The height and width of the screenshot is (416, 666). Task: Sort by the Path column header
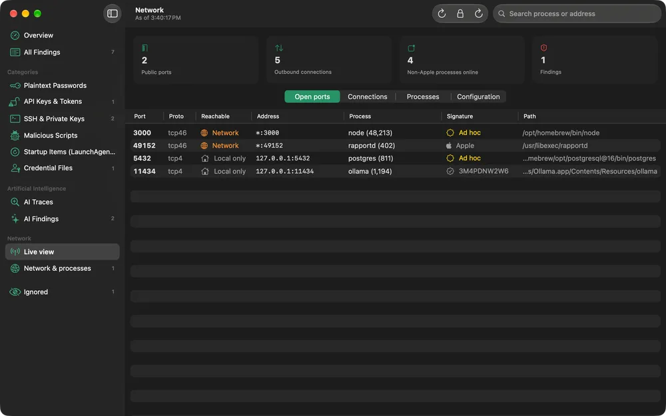coord(529,116)
